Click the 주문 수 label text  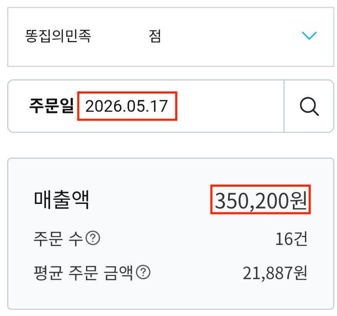[x=58, y=238]
